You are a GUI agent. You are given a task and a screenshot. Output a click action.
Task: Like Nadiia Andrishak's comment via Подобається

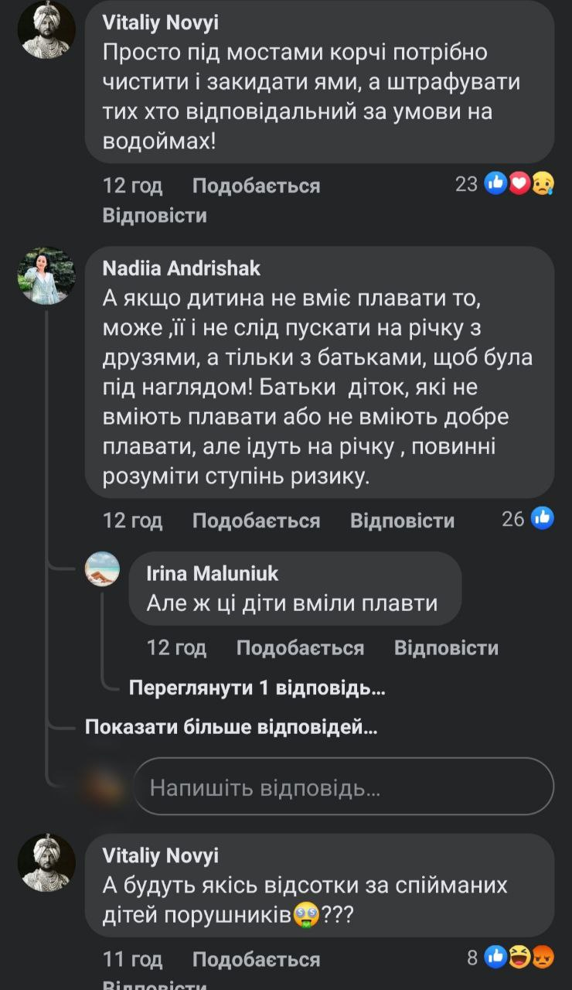pyautogui.click(x=256, y=521)
